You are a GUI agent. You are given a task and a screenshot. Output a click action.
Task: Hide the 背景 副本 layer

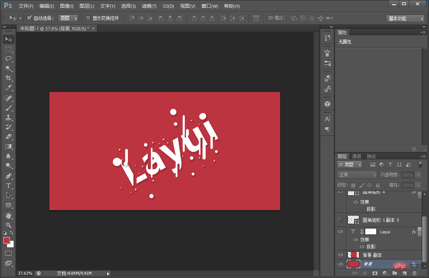point(340,255)
